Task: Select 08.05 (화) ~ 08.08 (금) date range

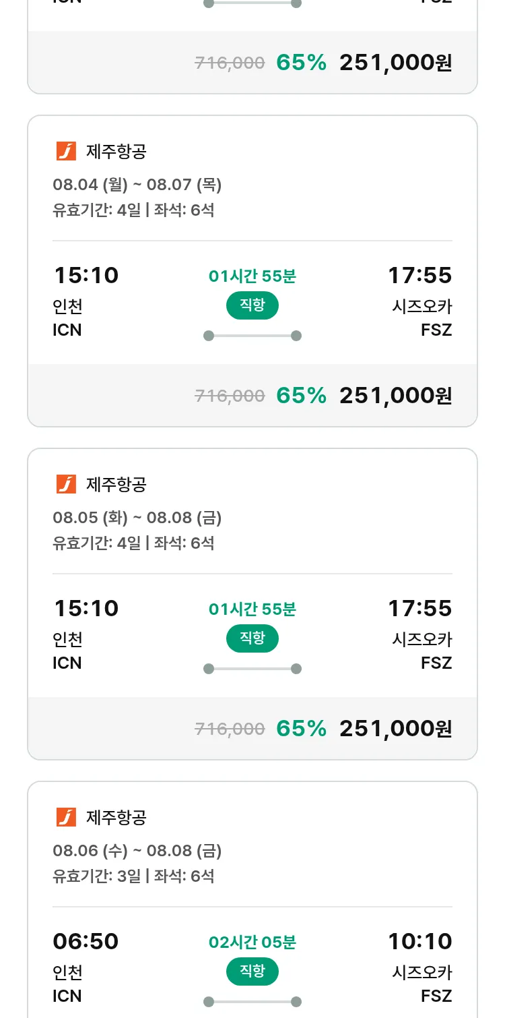Action: (137, 518)
